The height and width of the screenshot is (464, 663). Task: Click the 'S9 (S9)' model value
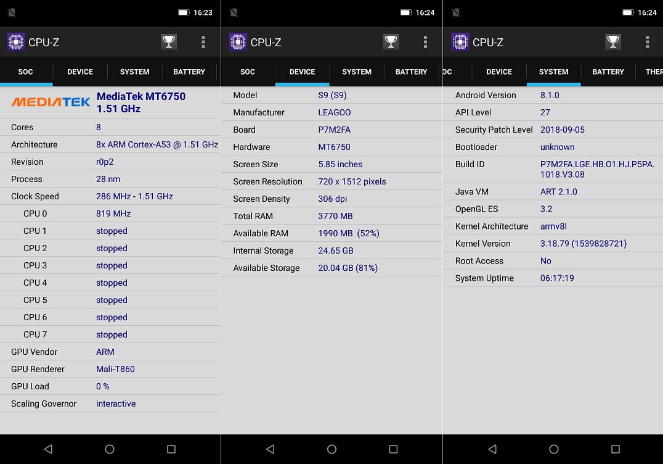click(332, 95)
